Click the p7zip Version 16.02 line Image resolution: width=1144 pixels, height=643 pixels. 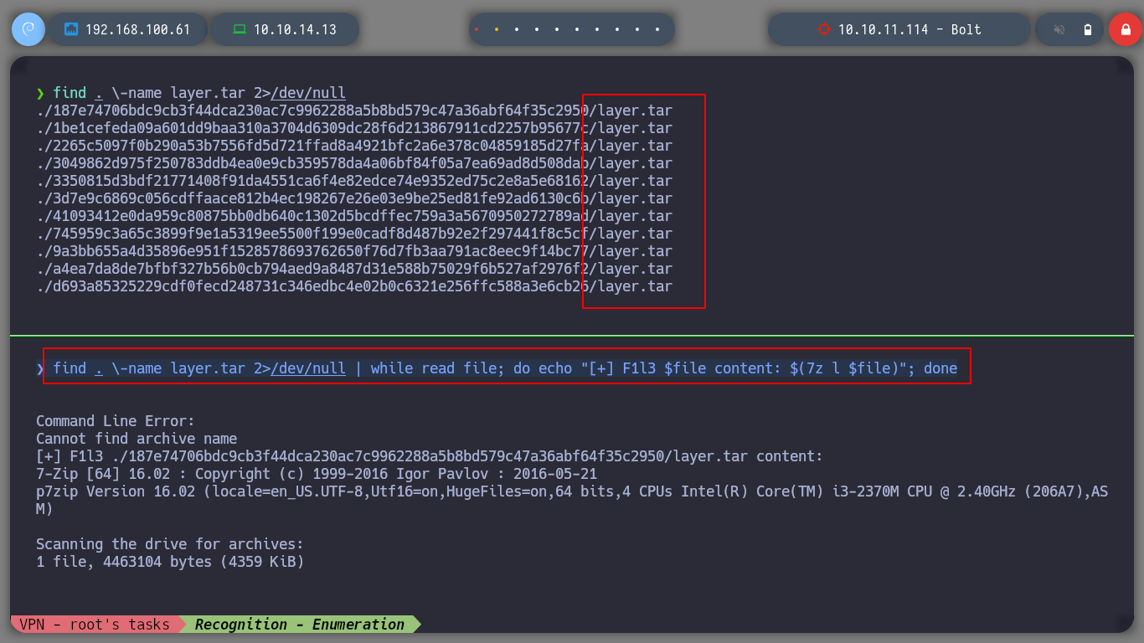tap(572, 500)
